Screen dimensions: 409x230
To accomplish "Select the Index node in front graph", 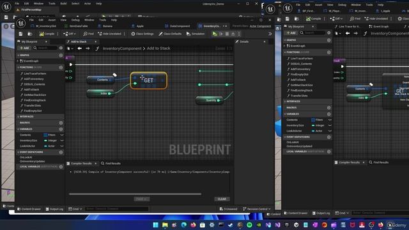I will click(100, 93).
